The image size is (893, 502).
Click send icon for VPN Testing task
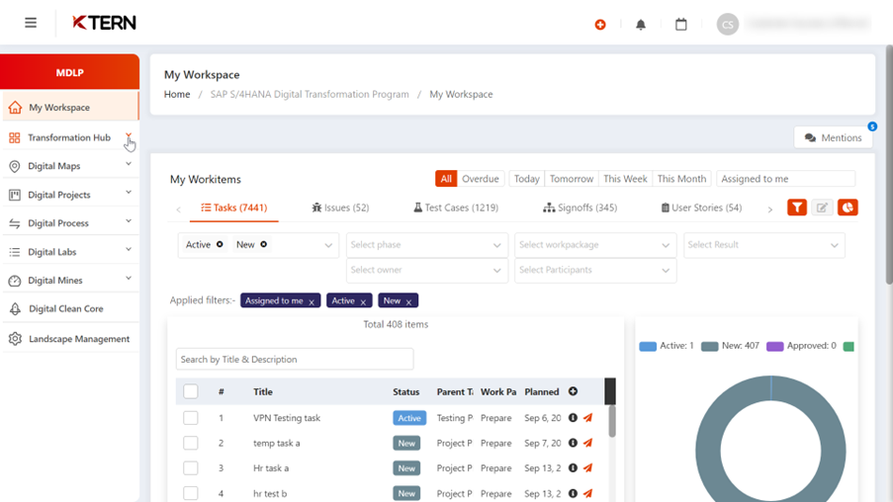coord(587,418)
